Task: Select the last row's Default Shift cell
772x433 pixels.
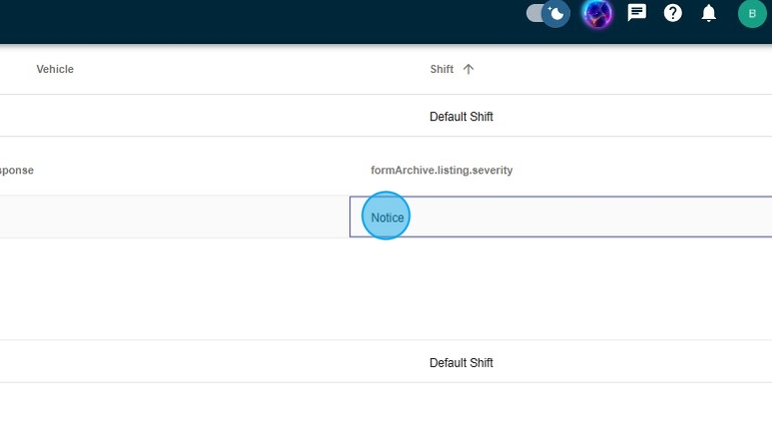Action: click(x=461, y=363)
